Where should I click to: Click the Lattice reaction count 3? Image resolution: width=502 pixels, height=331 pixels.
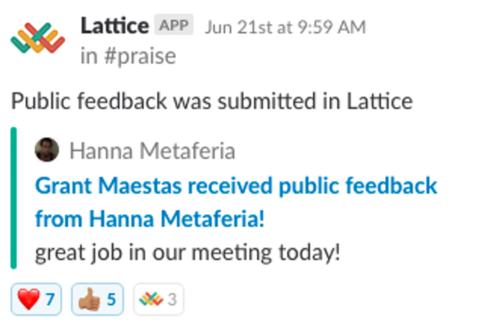point(172,299)
